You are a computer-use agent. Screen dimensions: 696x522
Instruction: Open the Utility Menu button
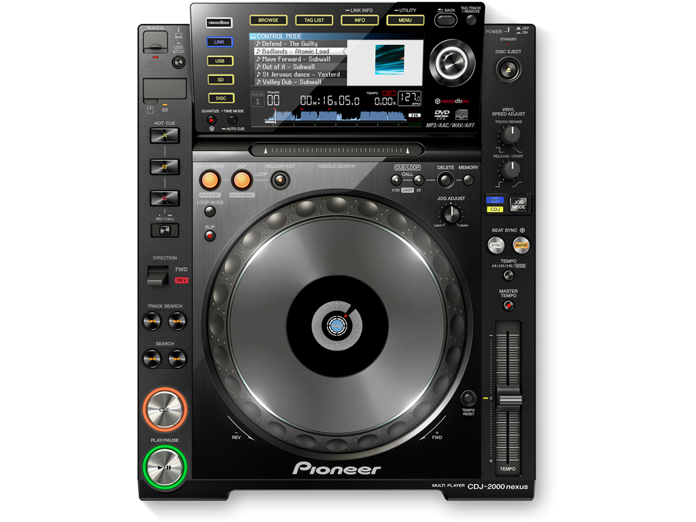[405, 20]
